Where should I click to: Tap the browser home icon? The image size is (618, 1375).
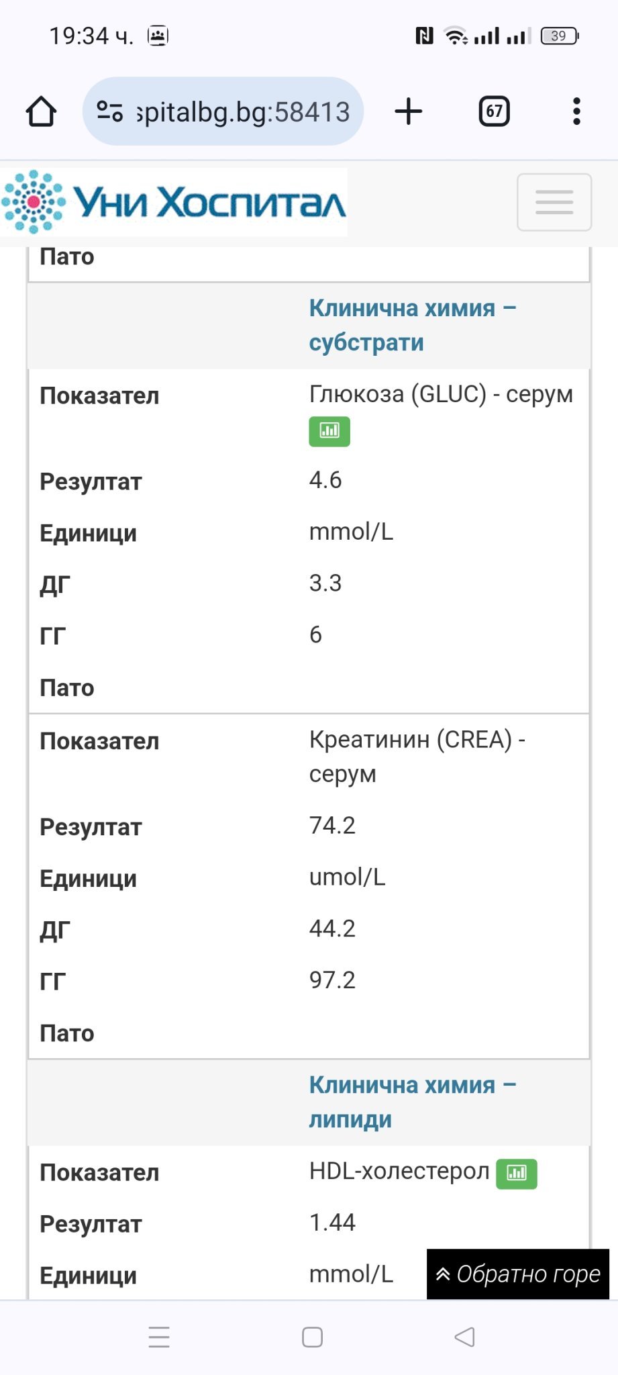(41, 111)
